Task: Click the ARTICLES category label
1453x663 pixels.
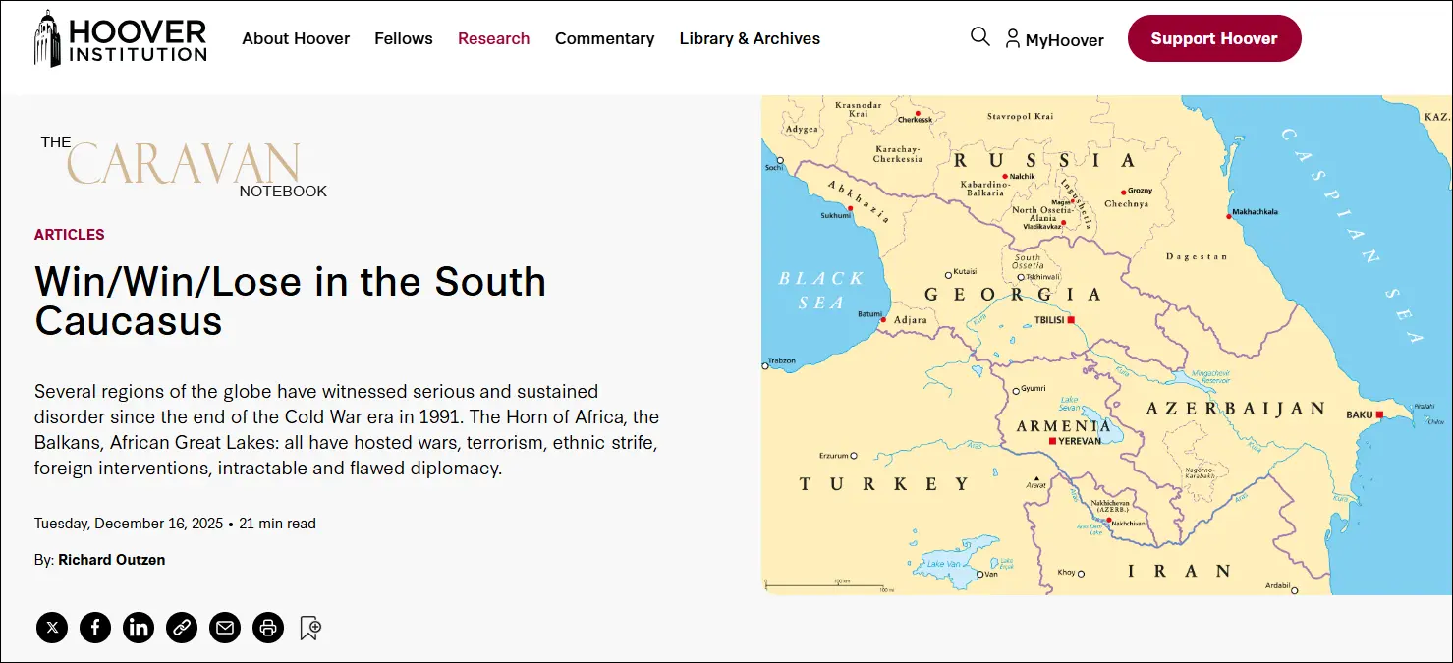Action: pyautogui.click(x=70, y=235)
